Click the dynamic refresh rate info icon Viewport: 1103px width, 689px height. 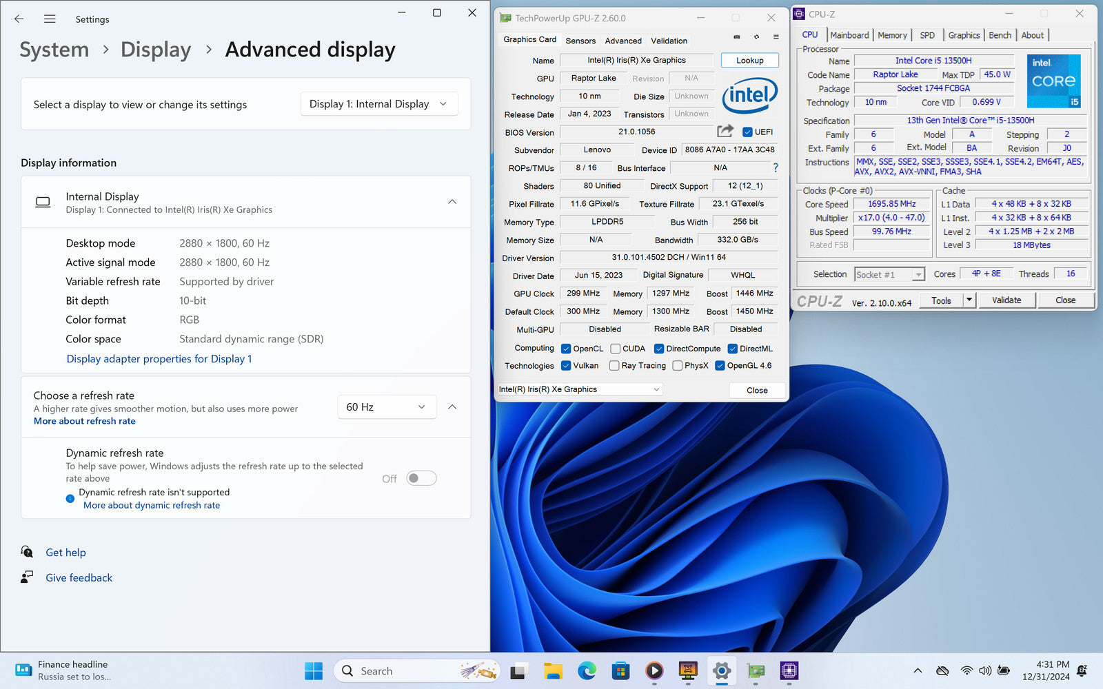pos(70,498)
